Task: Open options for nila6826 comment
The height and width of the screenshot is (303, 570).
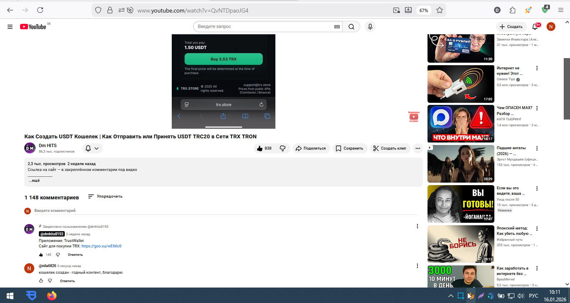Action: pyautogui.click(x=417, y=266)
